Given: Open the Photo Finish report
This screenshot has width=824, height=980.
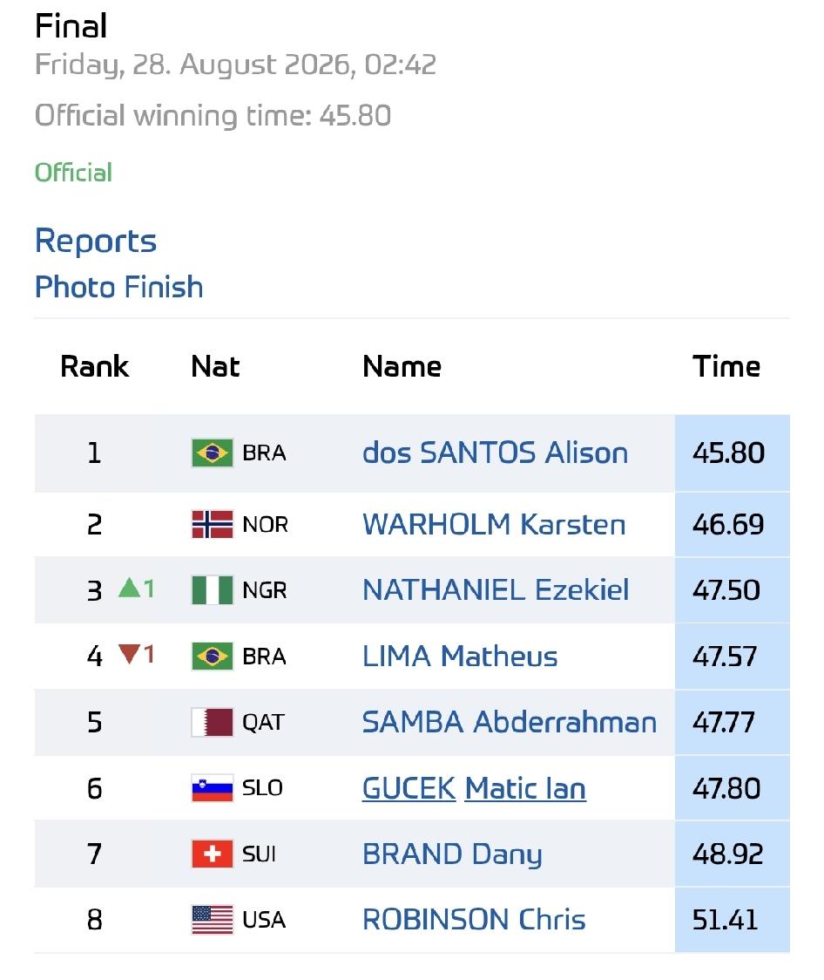Looking at the screenshot, I should click(x=119, y=287).
